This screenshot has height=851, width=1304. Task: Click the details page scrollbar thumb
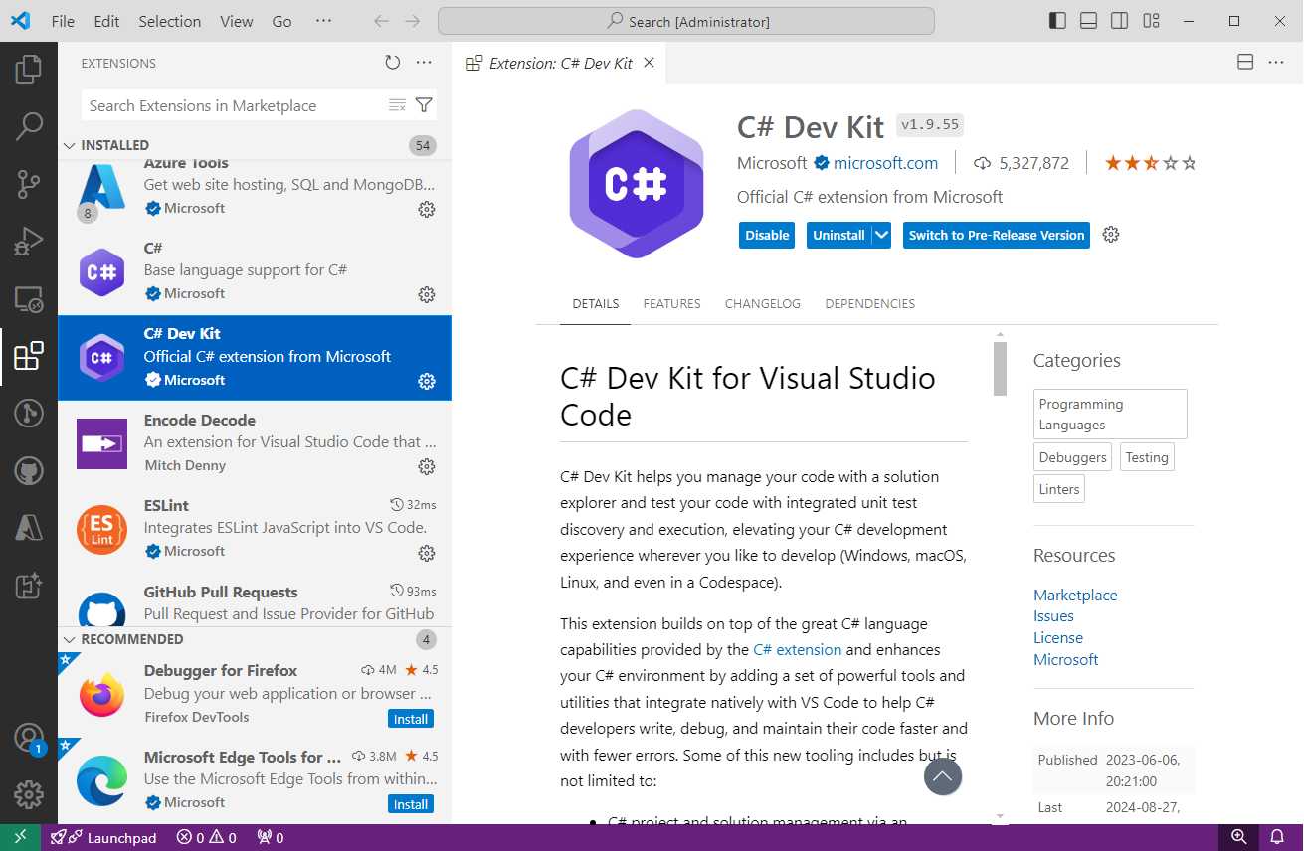coord(1000,369)
